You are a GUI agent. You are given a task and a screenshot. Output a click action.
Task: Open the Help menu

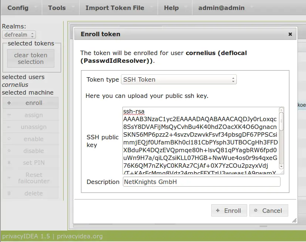171,7
